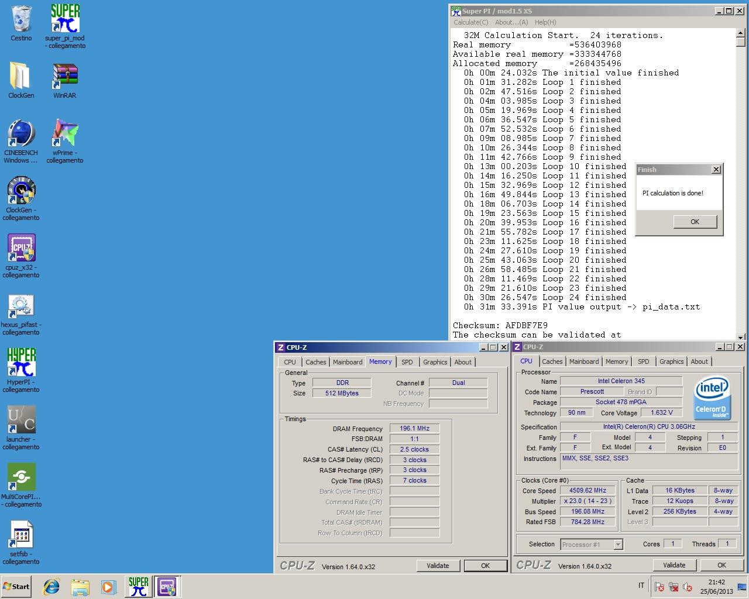Switch to Caches tab in left CPU-Z window
Image resolution: width=749 pixels, height=599 pixels.
(316, 362)
